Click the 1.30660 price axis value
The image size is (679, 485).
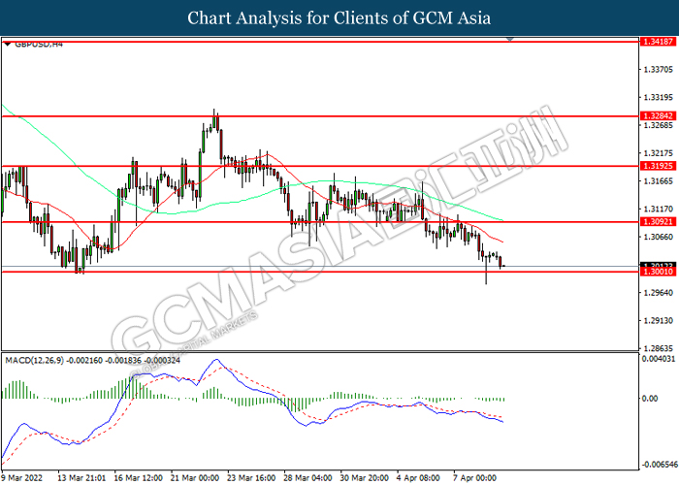659,237
